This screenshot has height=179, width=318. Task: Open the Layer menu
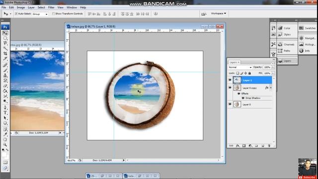[31, 7]
